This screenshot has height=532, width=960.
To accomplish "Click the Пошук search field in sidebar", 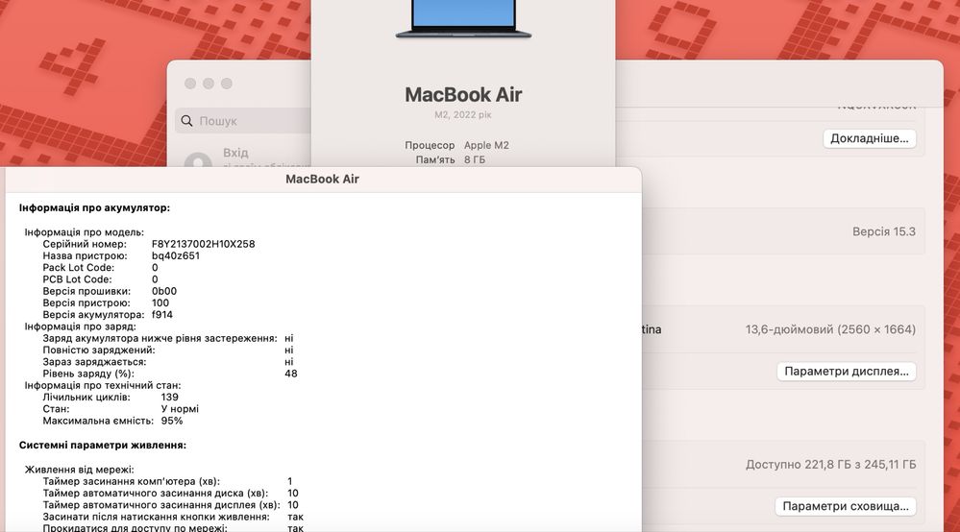I will [x=244, y=121].
